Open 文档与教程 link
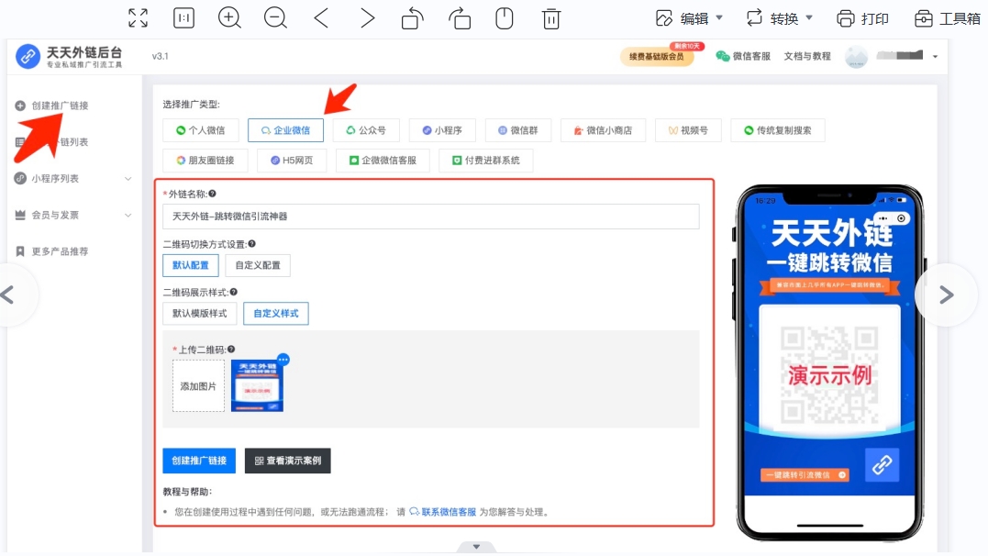The height and width of the screenshot is (556, 988). click(807, 56)
